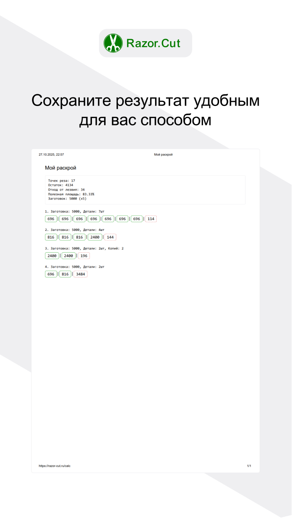Click row 1 label "Детали: 7шт"
This screenshot has height=518, width=292.
point(94,211)
